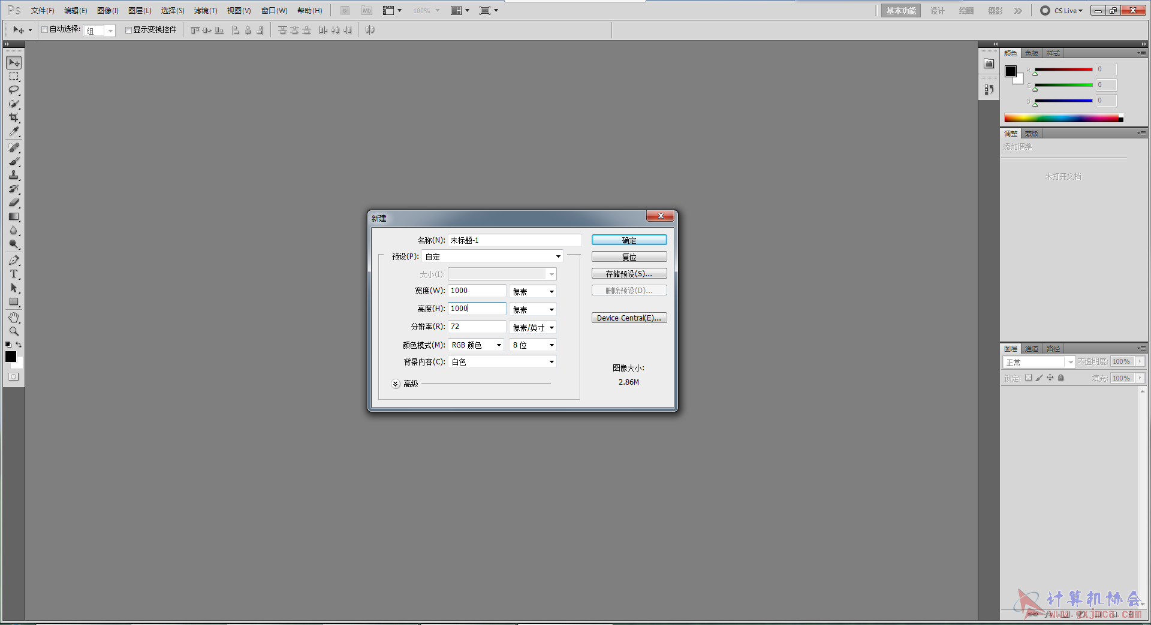Click the 确定 button to confirm
This screenshot has width=1151, height=625.
629,240
